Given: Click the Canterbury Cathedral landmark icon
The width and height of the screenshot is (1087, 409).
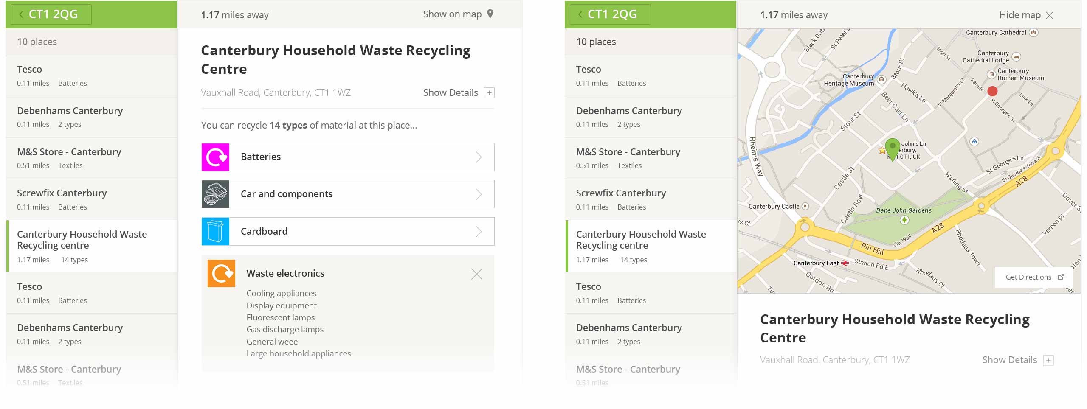Looking at the screenshot, I should [x=1034, y=33].
